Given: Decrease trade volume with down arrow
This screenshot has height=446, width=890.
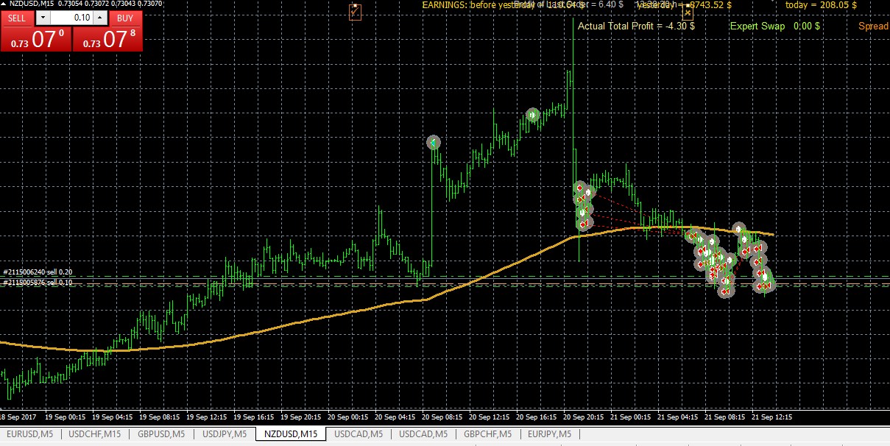Looking at the screenshot, I should [x=43, y=18].
